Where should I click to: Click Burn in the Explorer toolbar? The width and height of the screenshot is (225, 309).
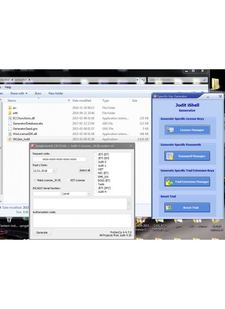coord(38,93)
